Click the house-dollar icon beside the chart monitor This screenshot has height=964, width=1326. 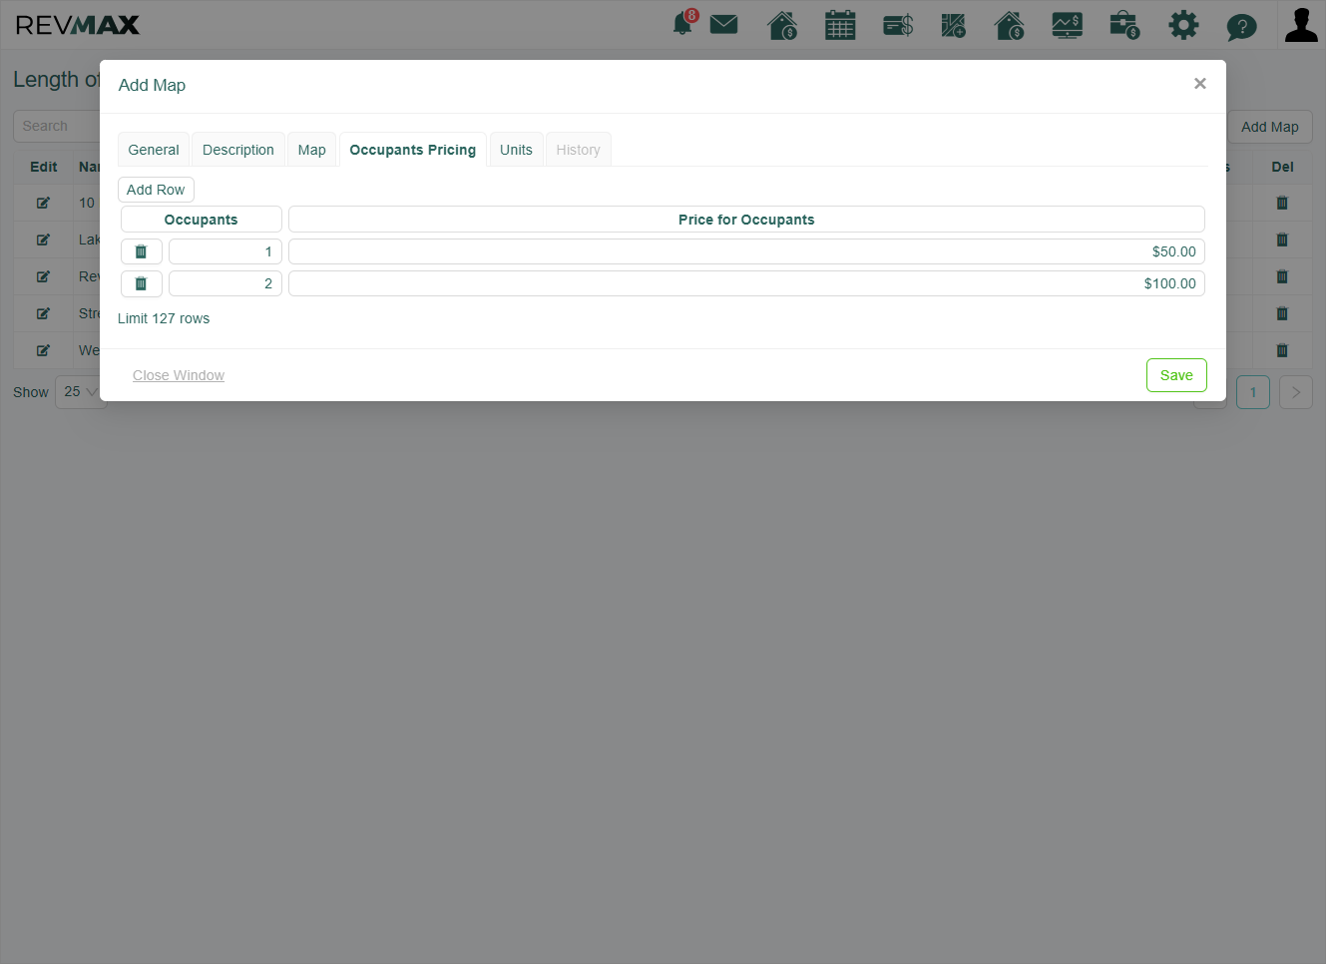tap(1010, 25)
